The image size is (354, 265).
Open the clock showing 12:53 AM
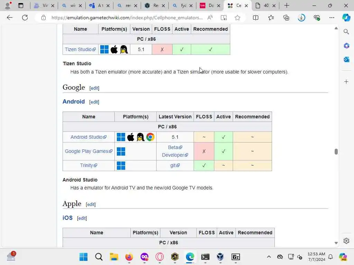click(316, 257)
